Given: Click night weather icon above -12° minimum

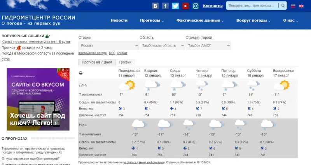Looking at the screenshot, I should pos(140,125).
